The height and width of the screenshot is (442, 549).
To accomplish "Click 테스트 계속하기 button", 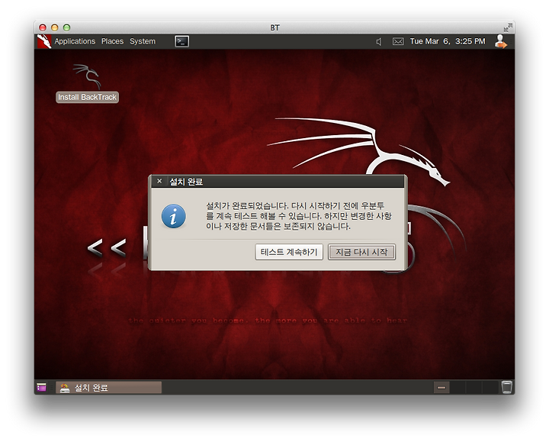I will point(289,252).
